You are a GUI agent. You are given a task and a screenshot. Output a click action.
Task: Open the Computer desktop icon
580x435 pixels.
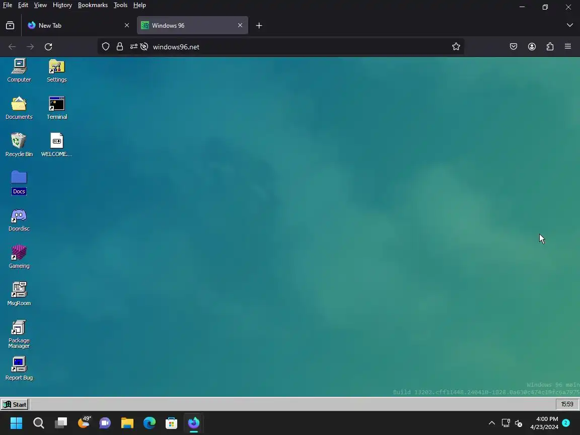(19, 70)
